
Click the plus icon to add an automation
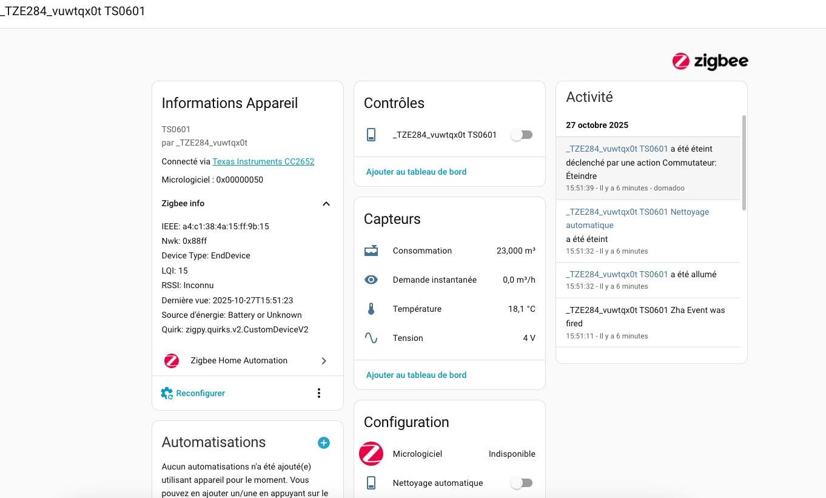click(324, 443)
